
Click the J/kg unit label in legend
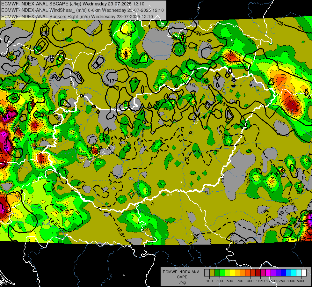tap(182, 282)
